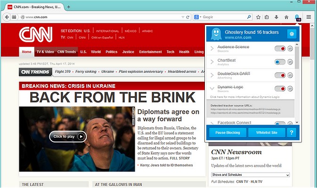Expand DoubleClick DART tracker details
317x188 pixels.
pos(212,75)
